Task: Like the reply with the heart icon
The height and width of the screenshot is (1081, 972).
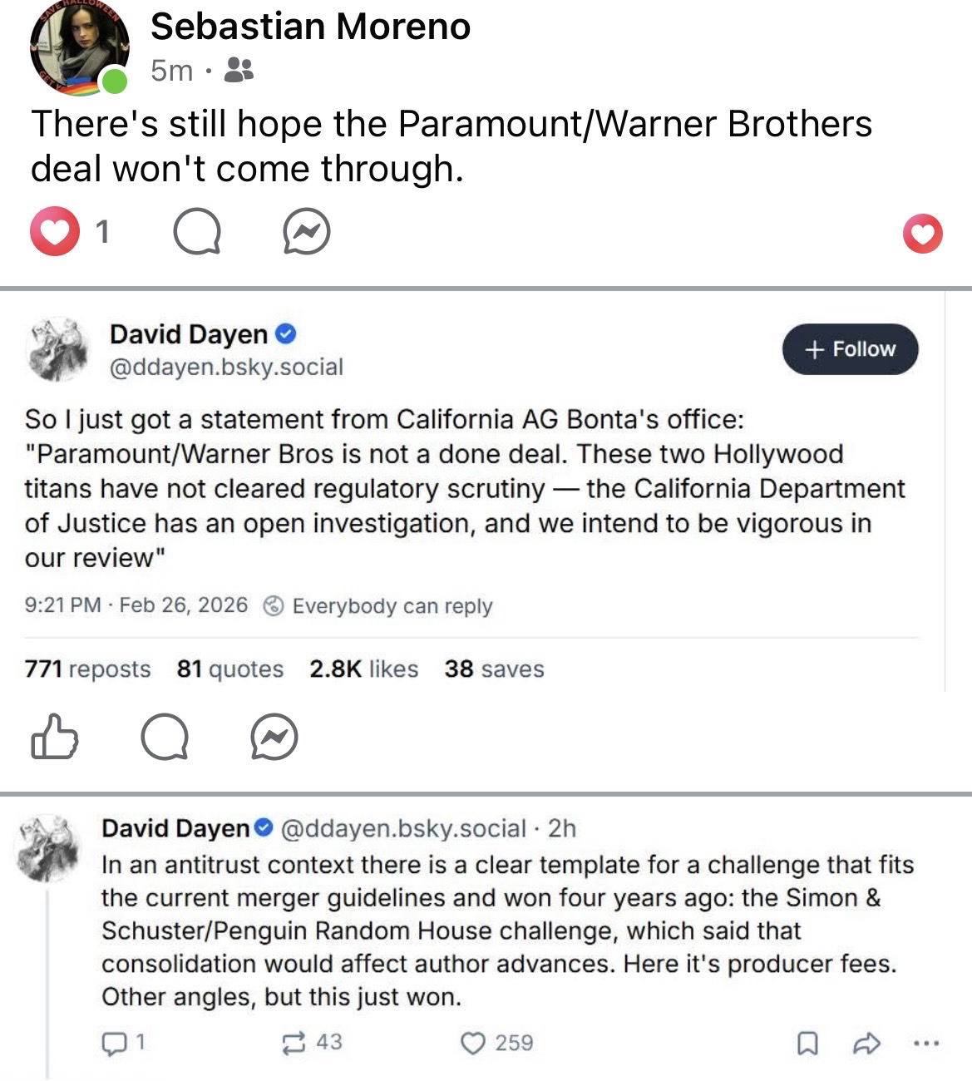Action: coord(473,1043)
